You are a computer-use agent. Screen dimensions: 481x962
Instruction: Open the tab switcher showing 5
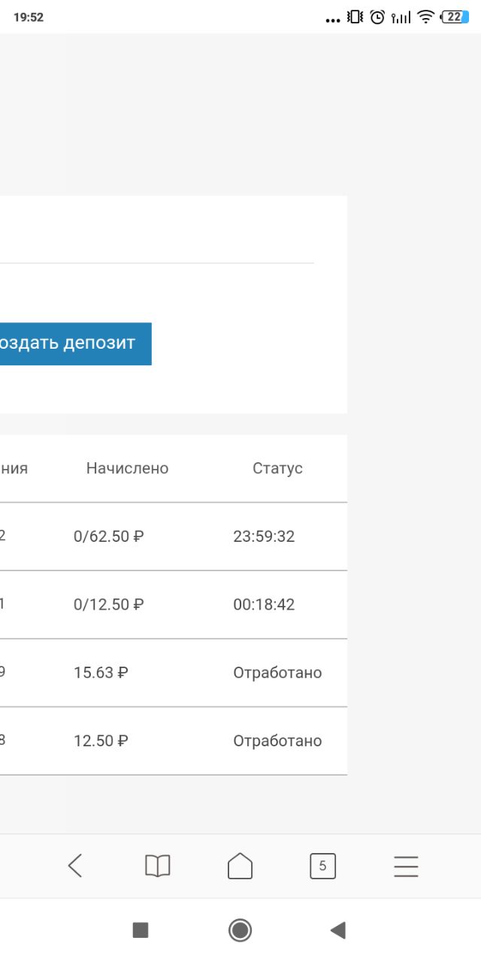coord(322,866)
